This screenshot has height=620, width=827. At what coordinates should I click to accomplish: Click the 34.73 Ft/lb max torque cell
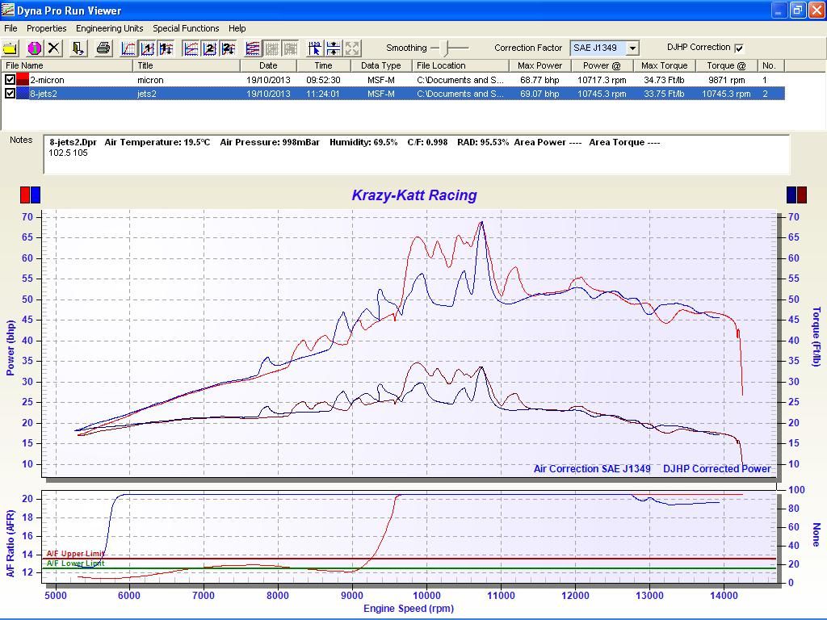[x=664, y=80]
